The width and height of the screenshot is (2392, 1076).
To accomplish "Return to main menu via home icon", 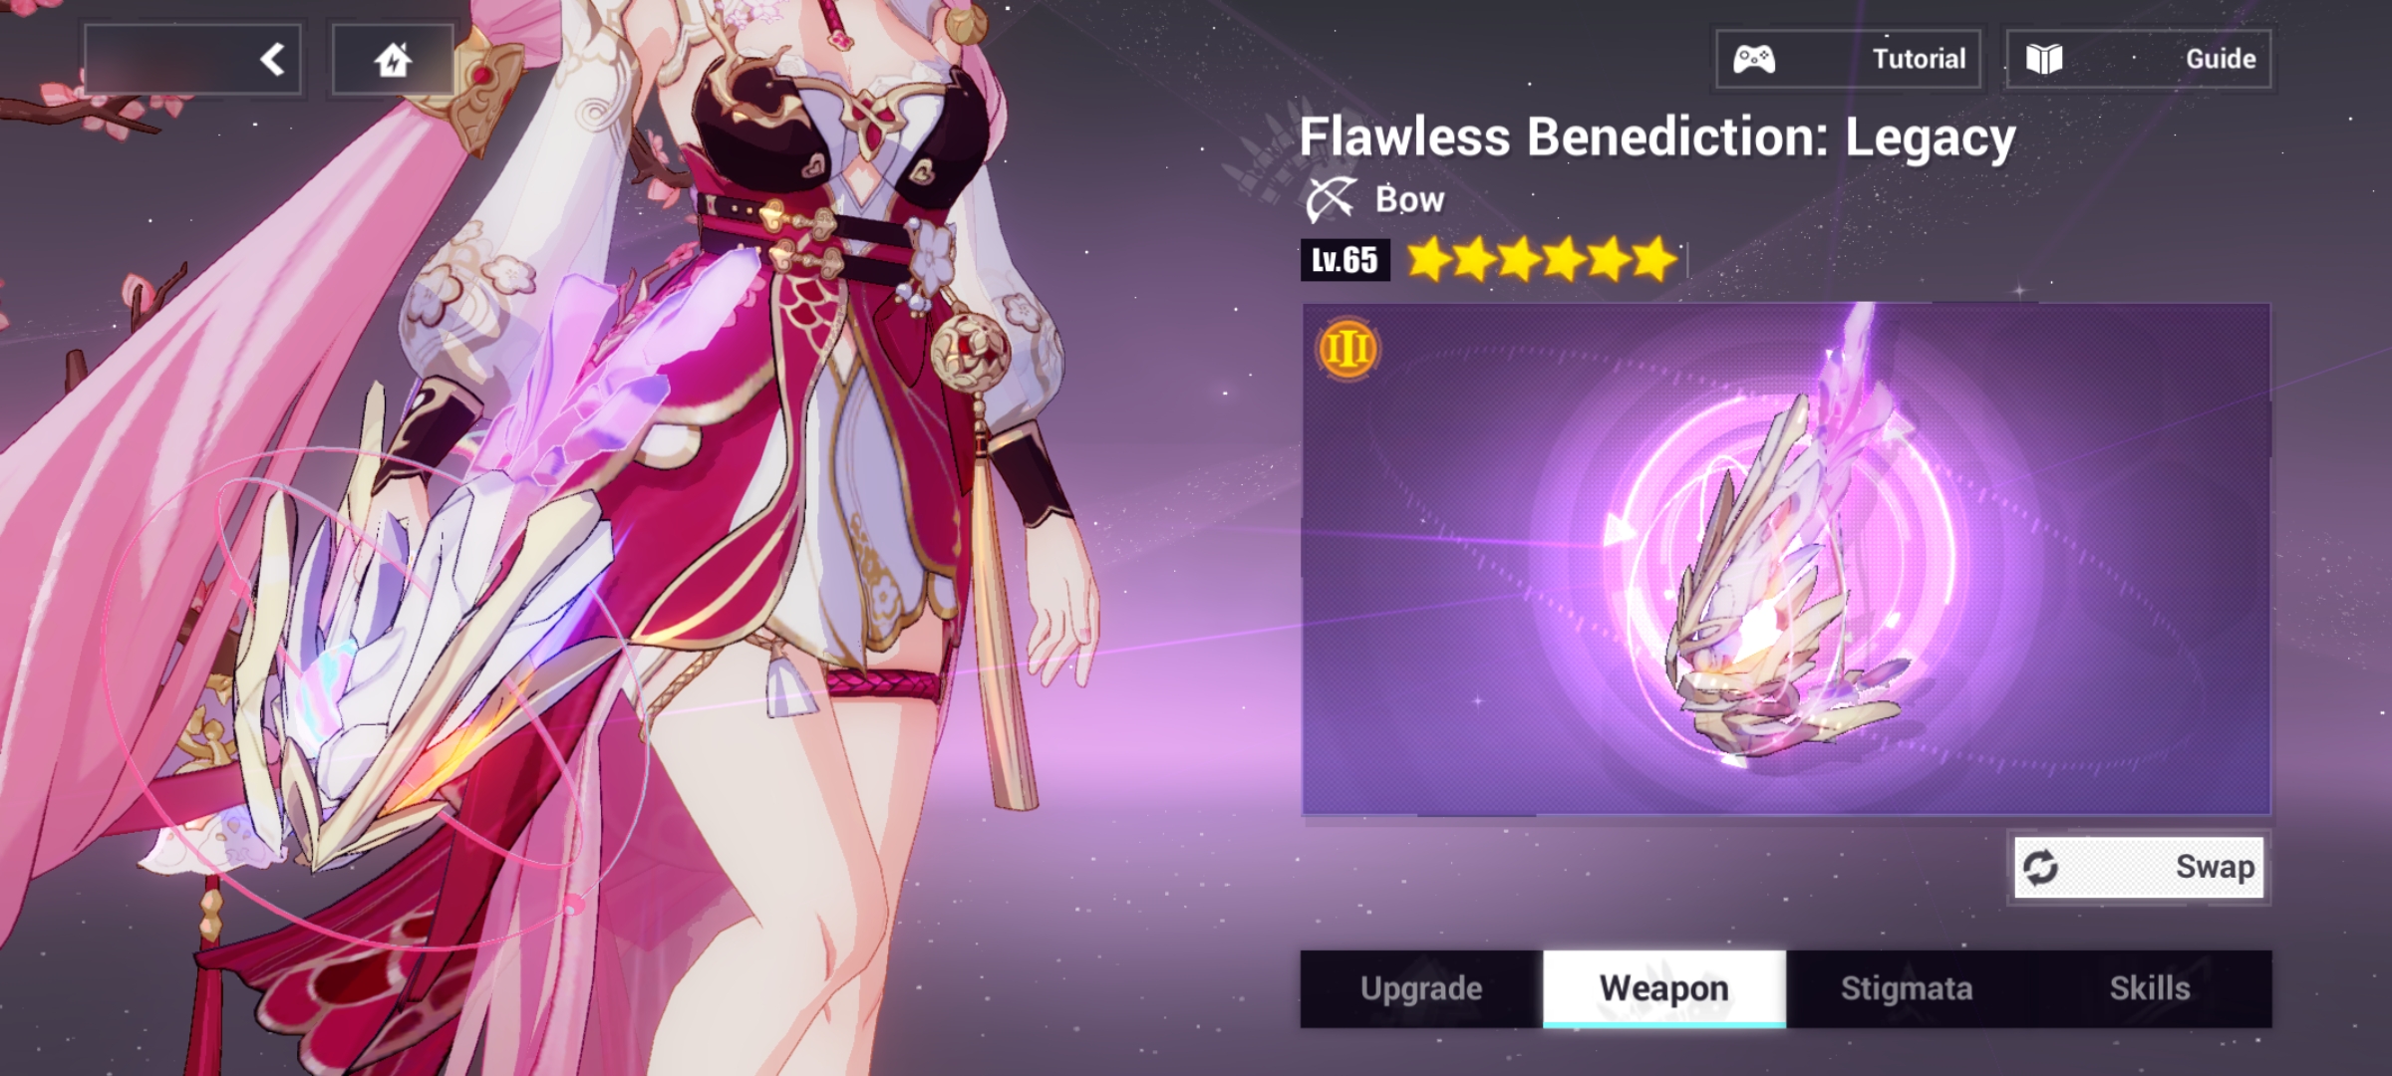I will 393,60.
